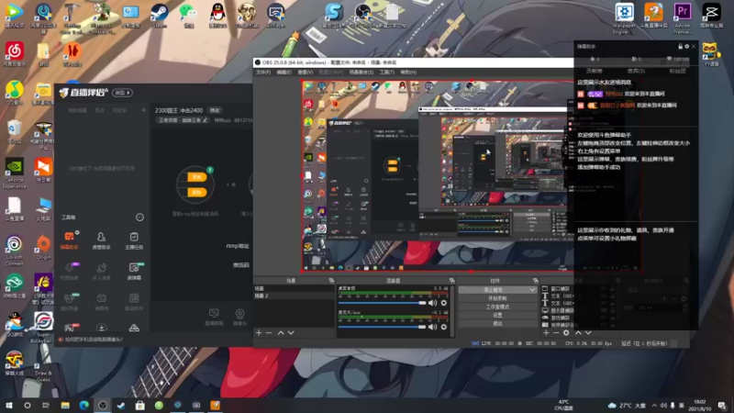
Task: Click the 开始录制 button
Action: click(497, 298)
